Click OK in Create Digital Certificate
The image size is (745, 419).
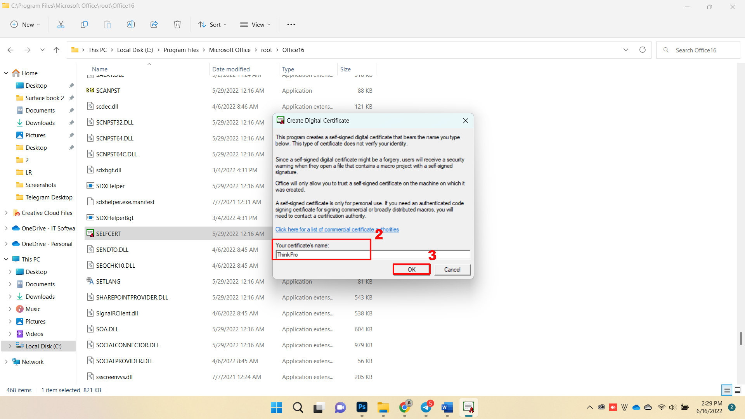pyautogui.click(x=412, y=270)
